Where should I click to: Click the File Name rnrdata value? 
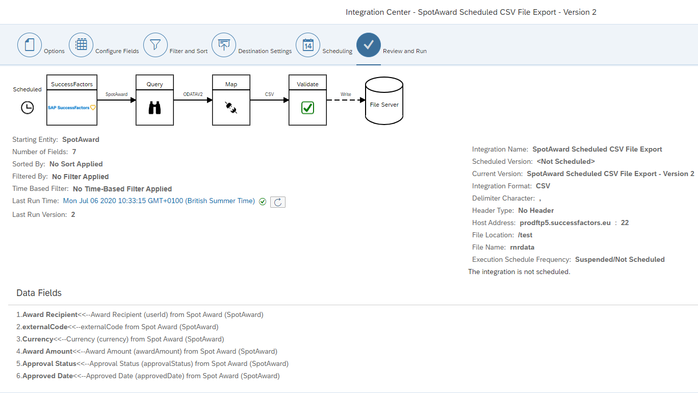pyautogui.click(x=522, y=247)
